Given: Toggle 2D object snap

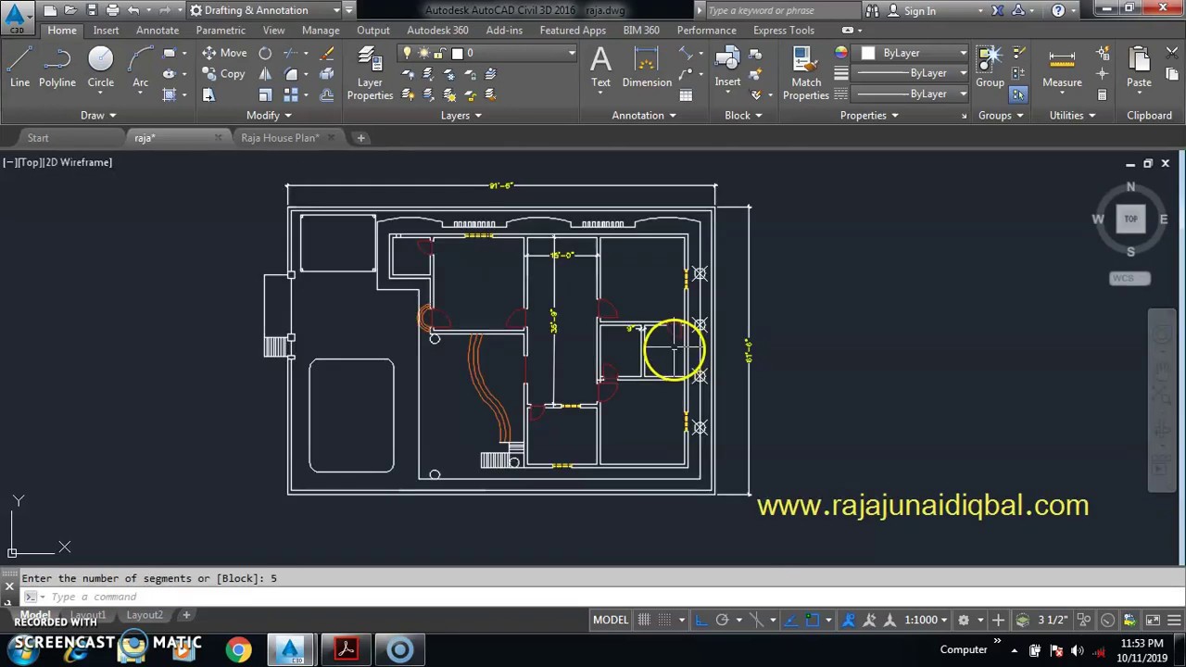Looking at the screenshot, I should [x=812, y=620].
